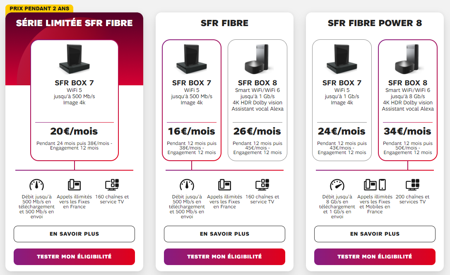Image resolution: width=450 pixels, height=275 pixels.
Task: Select SFR Box 8 at 26€/mois option
Action: [x=257, y=100]
